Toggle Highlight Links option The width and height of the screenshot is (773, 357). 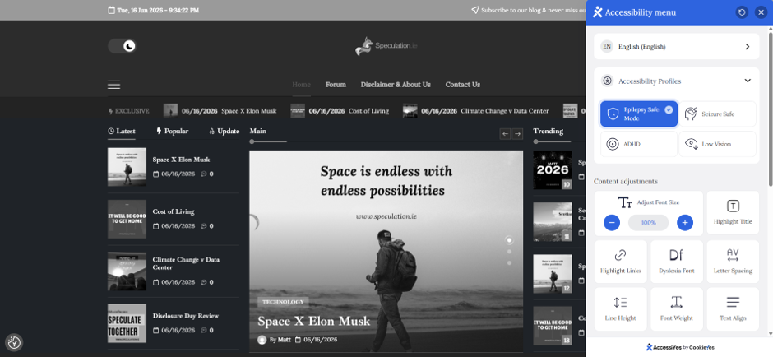coord(620,262)
